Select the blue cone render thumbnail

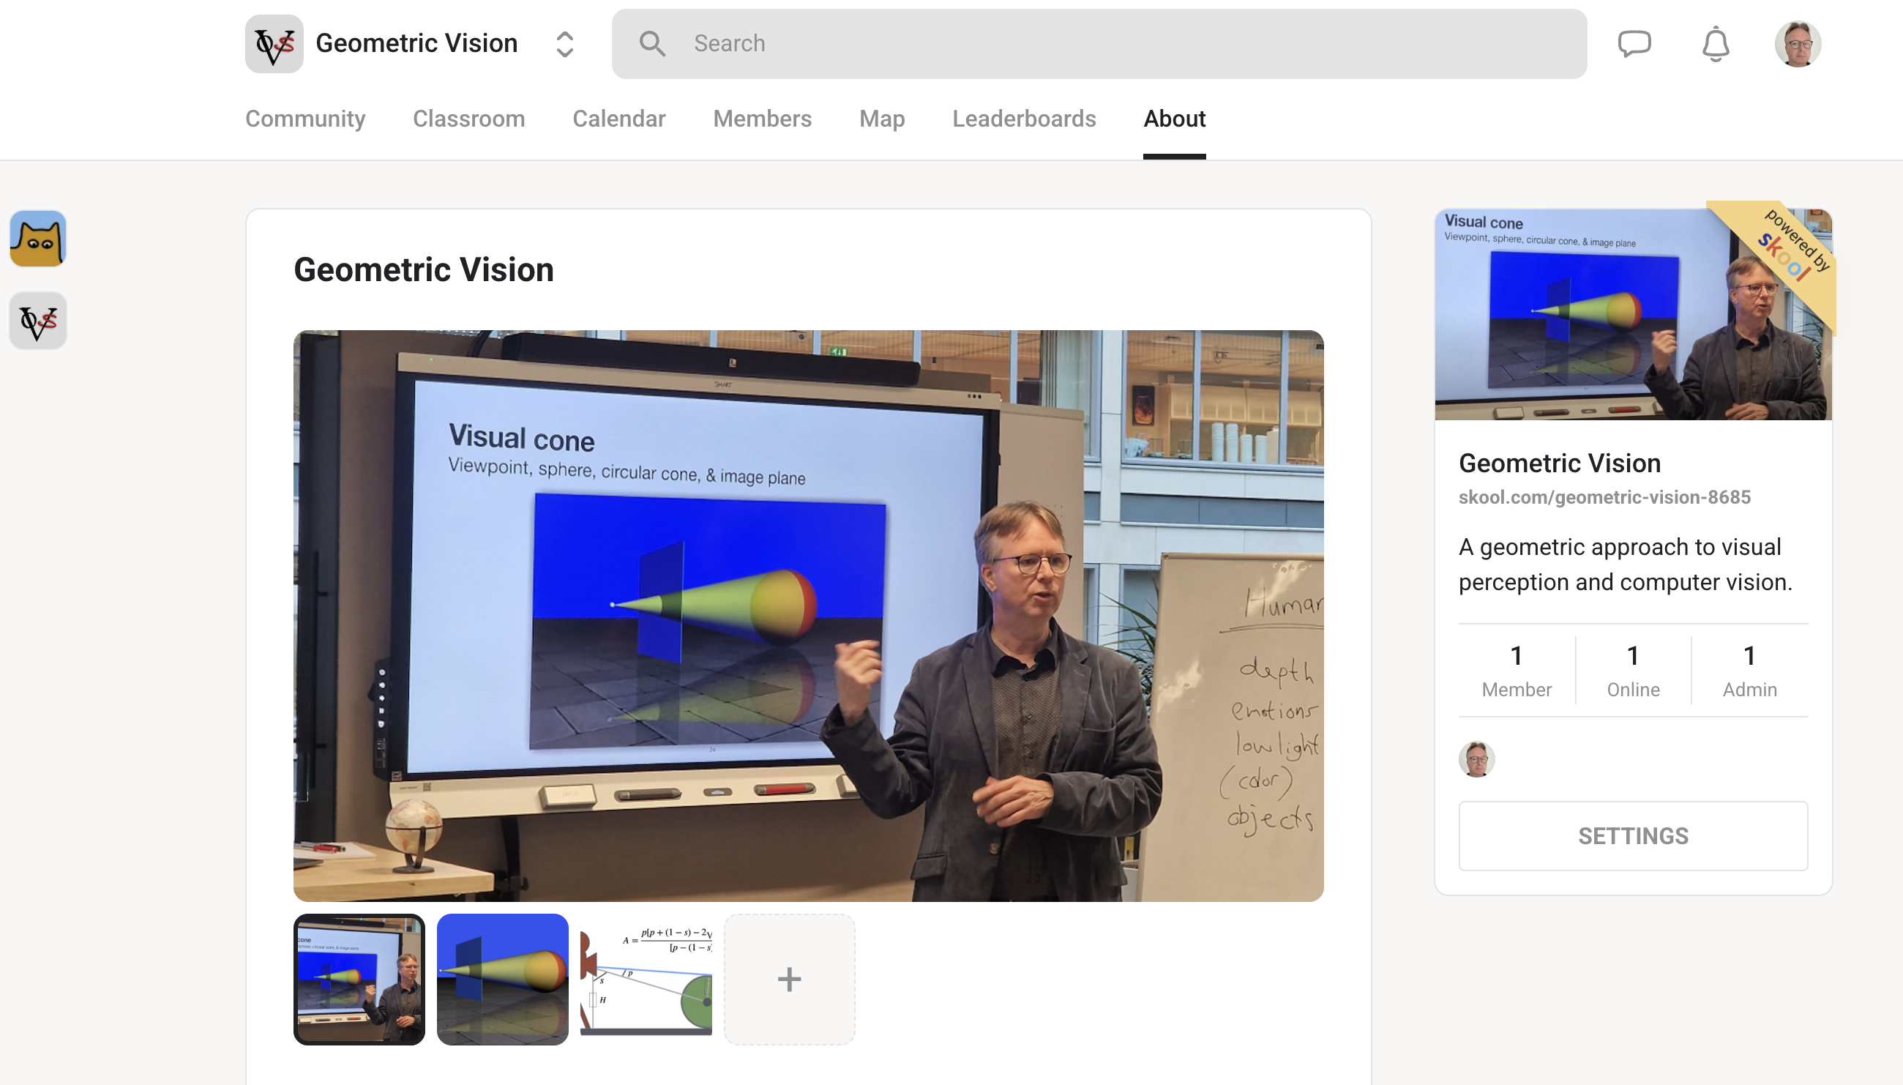coord(502,979)
